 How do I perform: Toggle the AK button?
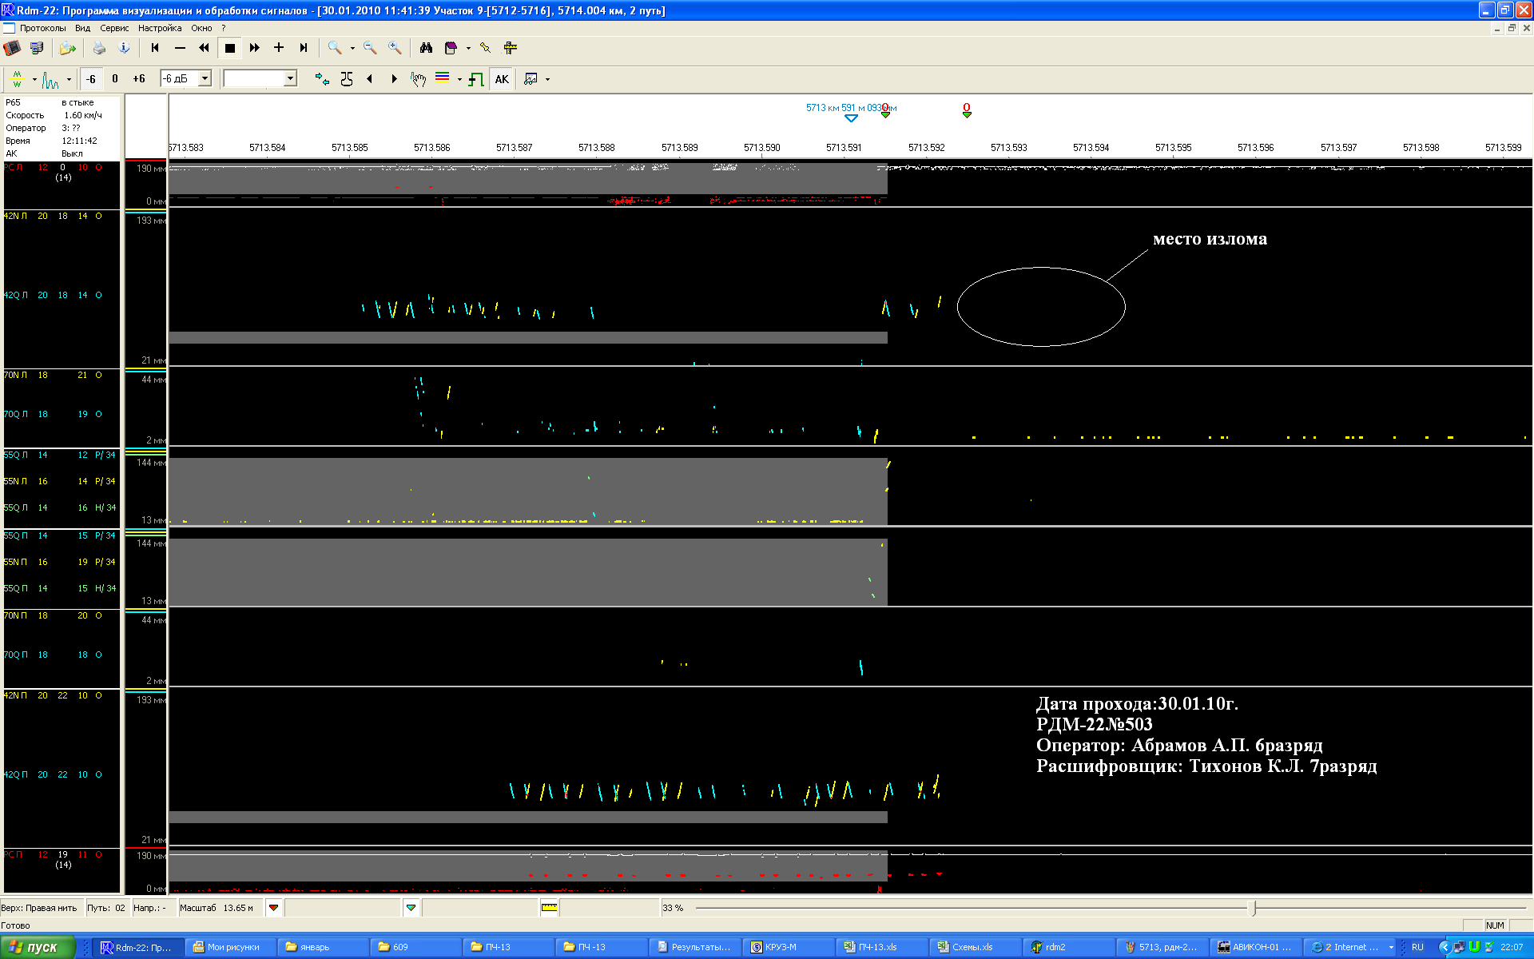tap(502, 79)
